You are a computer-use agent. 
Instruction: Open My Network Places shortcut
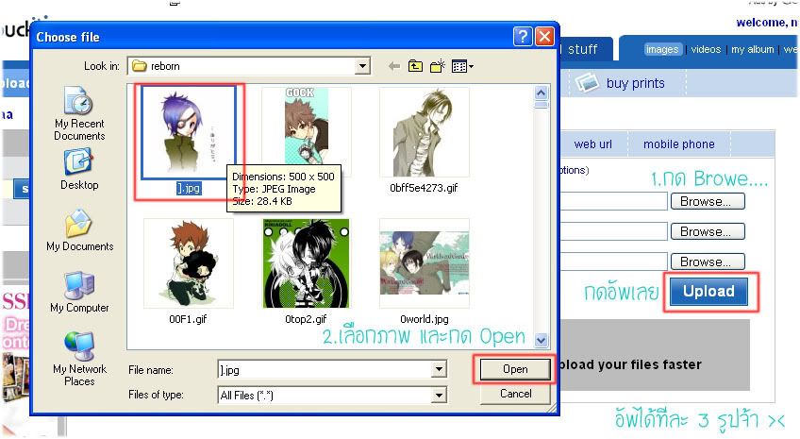coord(79,359)
